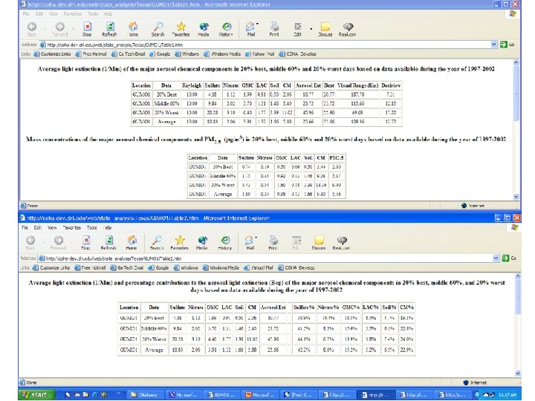Open Windows Media link in bottom window
The image size is (535, 401).
click(221, 267)
